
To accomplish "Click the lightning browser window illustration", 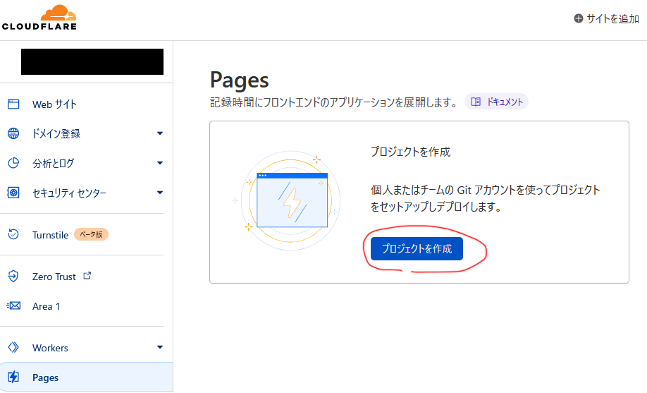I will click(x=290, y=201).
